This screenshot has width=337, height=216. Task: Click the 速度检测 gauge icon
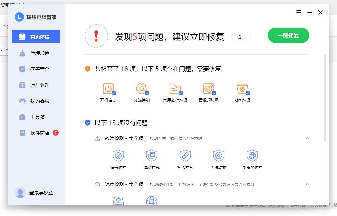coord(97,184)
